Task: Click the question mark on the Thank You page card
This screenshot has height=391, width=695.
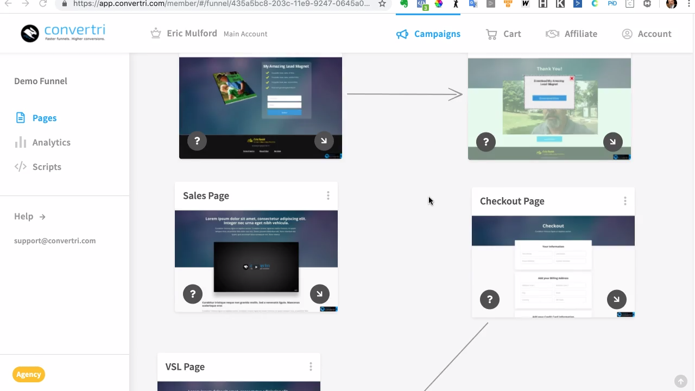Action: click(485, 142)
